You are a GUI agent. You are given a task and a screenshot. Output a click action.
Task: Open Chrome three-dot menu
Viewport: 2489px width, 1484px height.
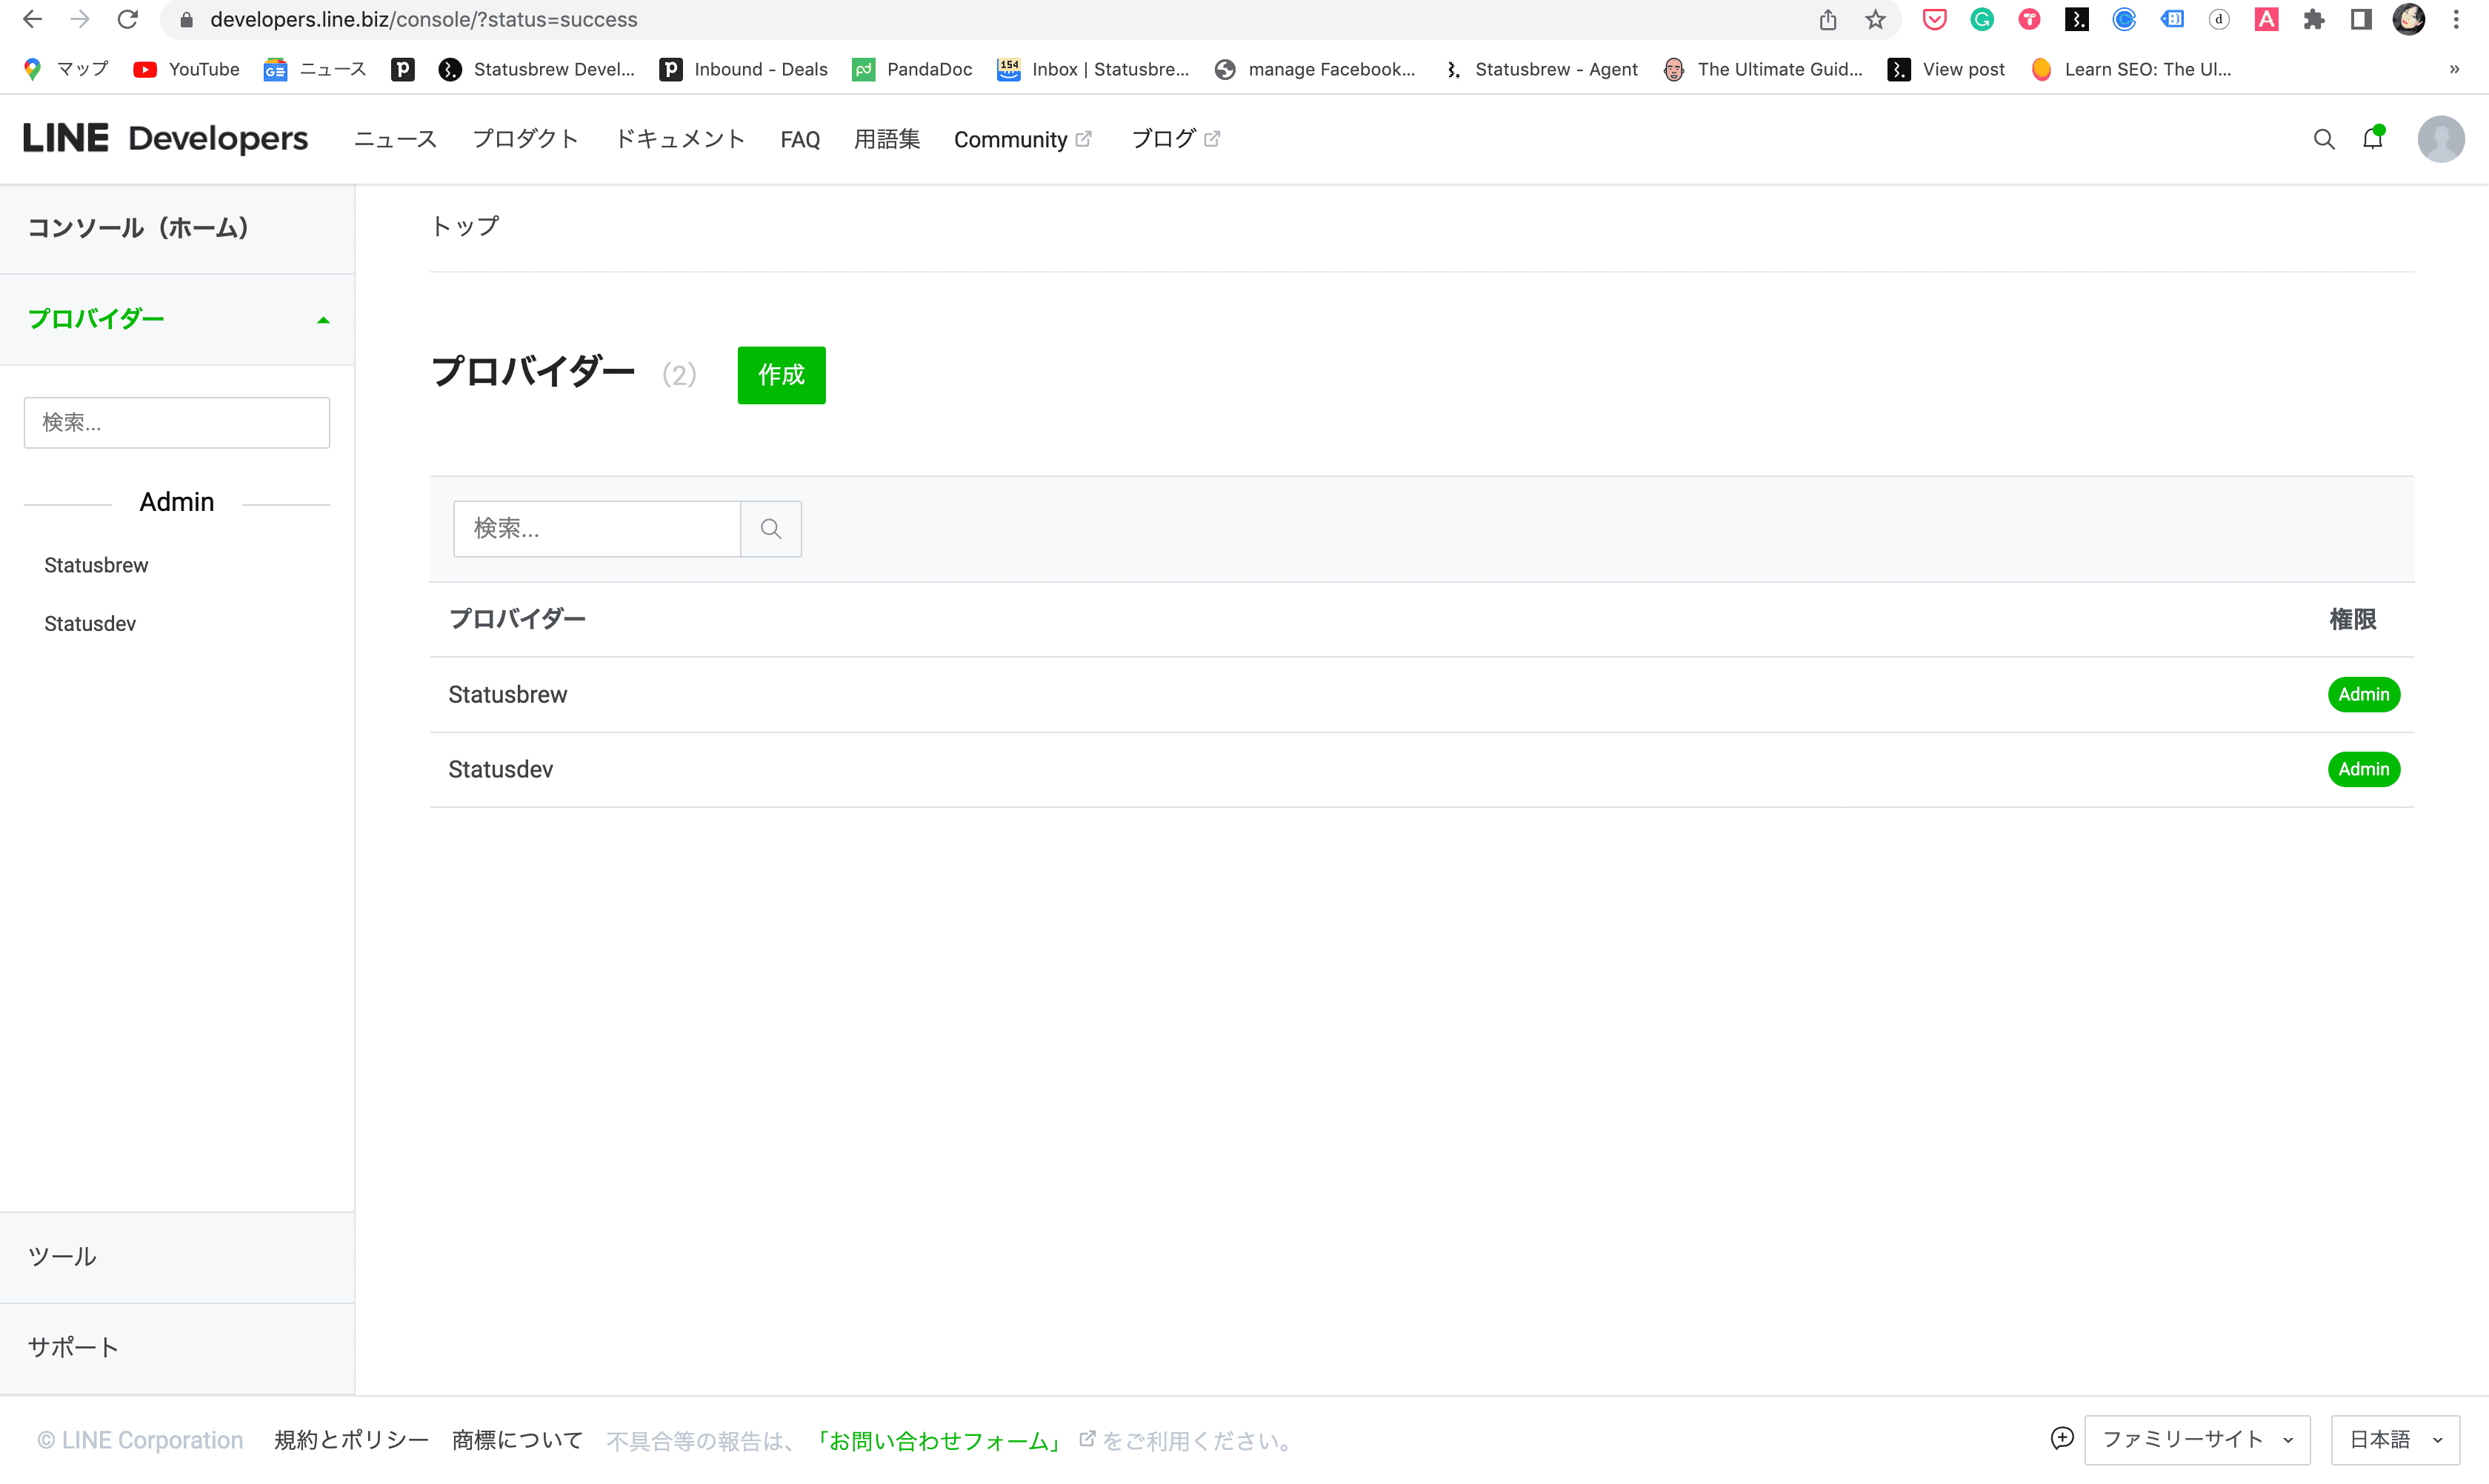(x=2456, y=19)
